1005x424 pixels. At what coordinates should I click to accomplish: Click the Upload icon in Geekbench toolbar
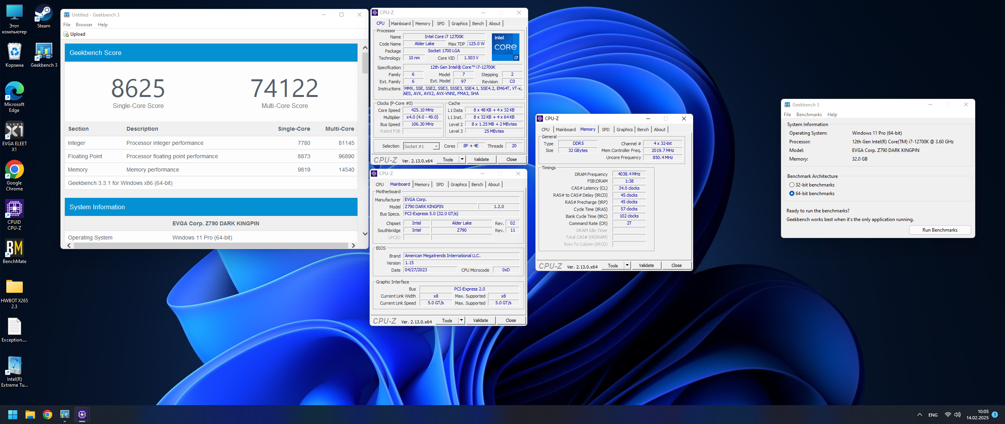click(66, 34)
